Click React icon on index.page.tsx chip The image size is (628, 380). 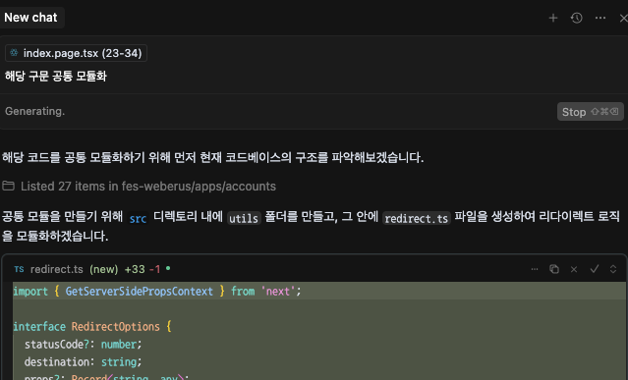point(14,53)
